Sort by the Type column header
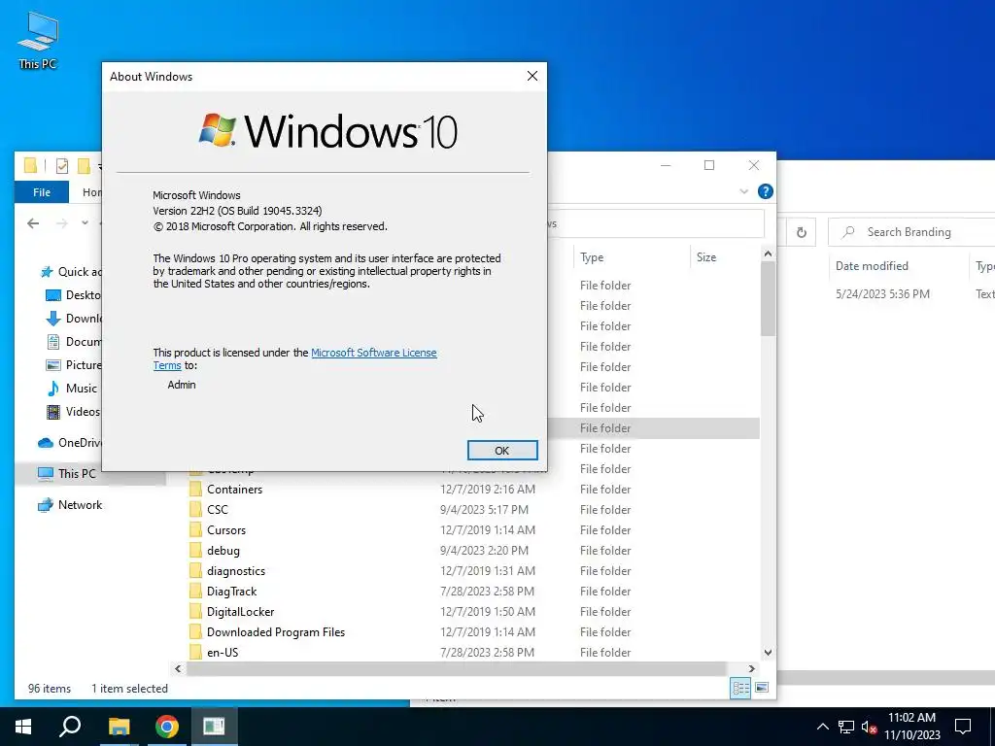The height and width of the screenshot is (746, 995). point(592,256)
